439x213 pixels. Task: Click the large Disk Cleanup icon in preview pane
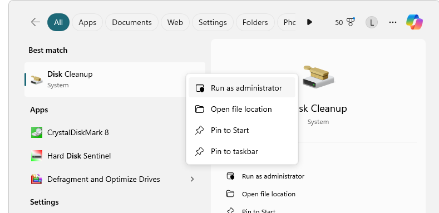318,77
